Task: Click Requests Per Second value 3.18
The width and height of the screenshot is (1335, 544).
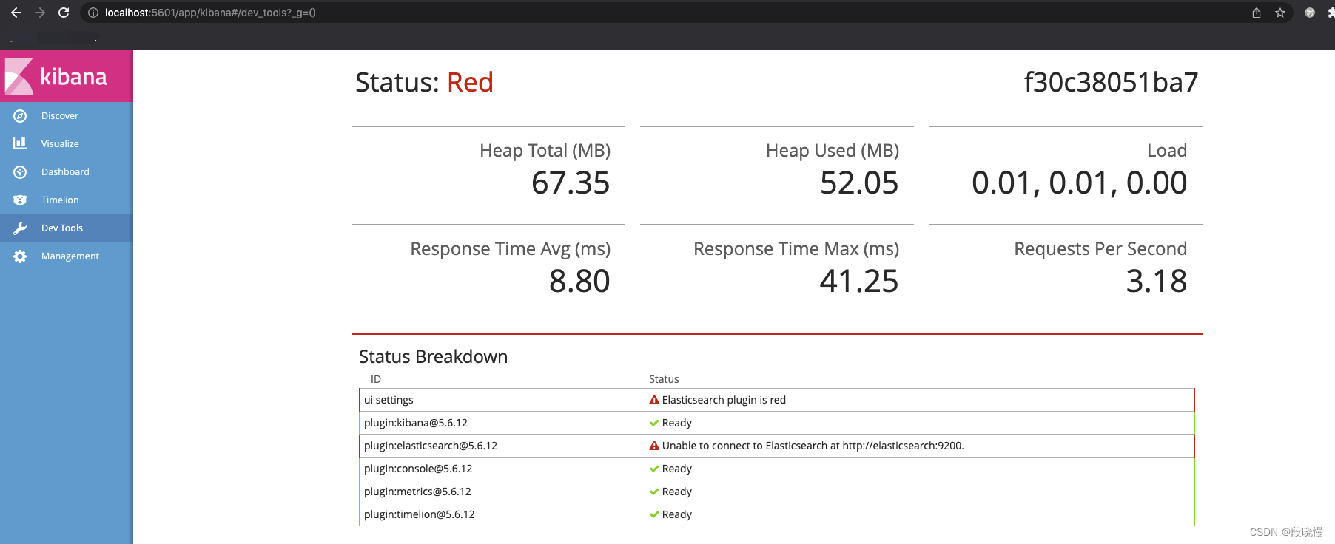Action: pos(1157,281)
